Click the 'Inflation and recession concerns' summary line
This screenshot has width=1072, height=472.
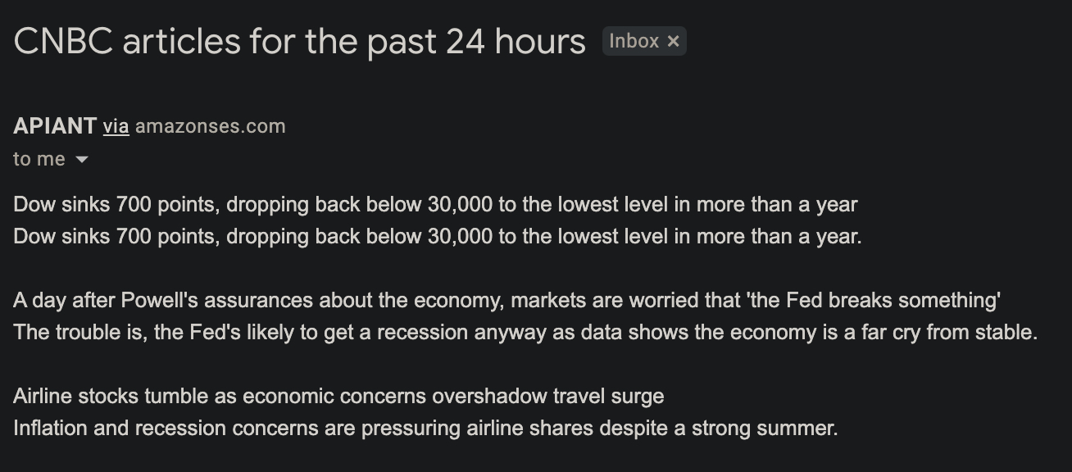[x=425, y=429]
